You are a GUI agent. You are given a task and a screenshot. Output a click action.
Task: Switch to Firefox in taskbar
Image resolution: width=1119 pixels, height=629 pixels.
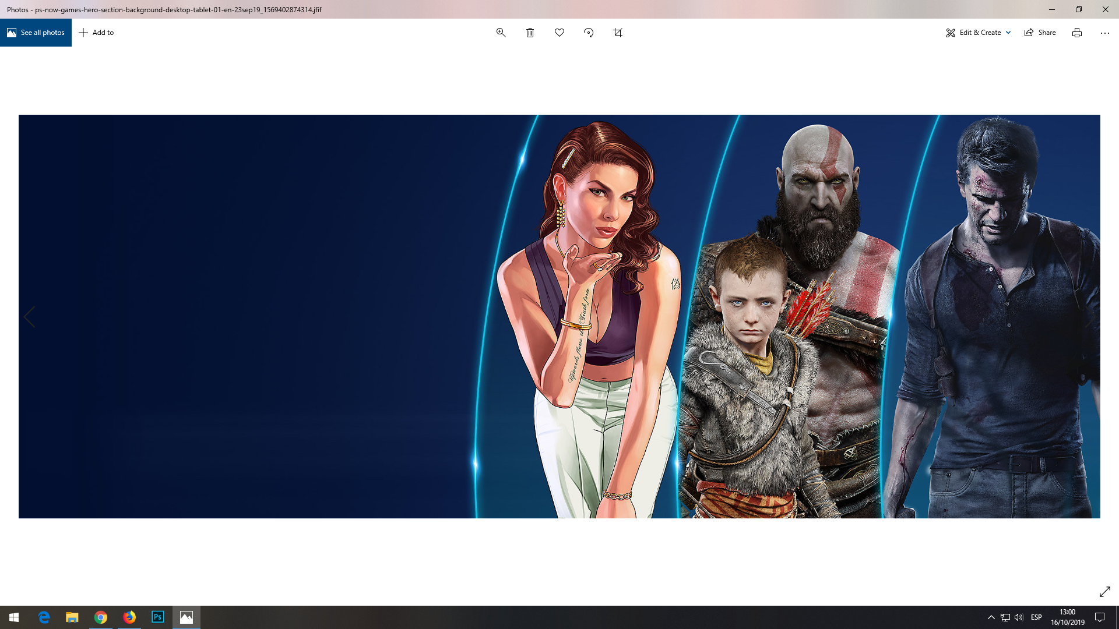[x=129, y=617]
